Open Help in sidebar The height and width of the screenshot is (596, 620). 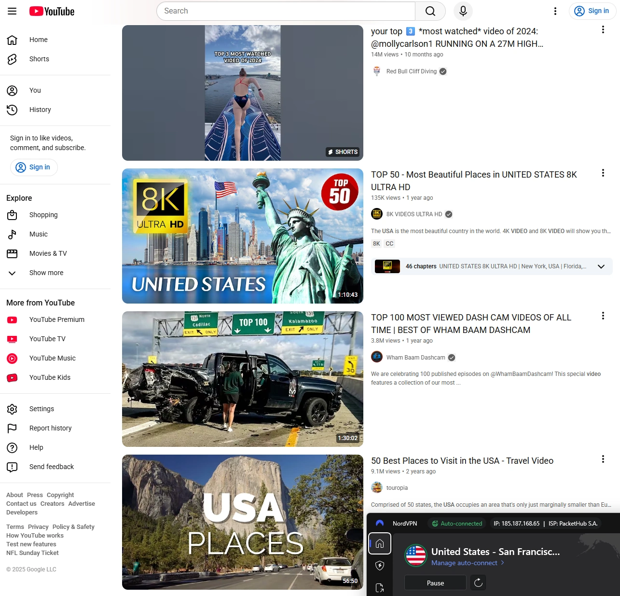click(55, 447)
